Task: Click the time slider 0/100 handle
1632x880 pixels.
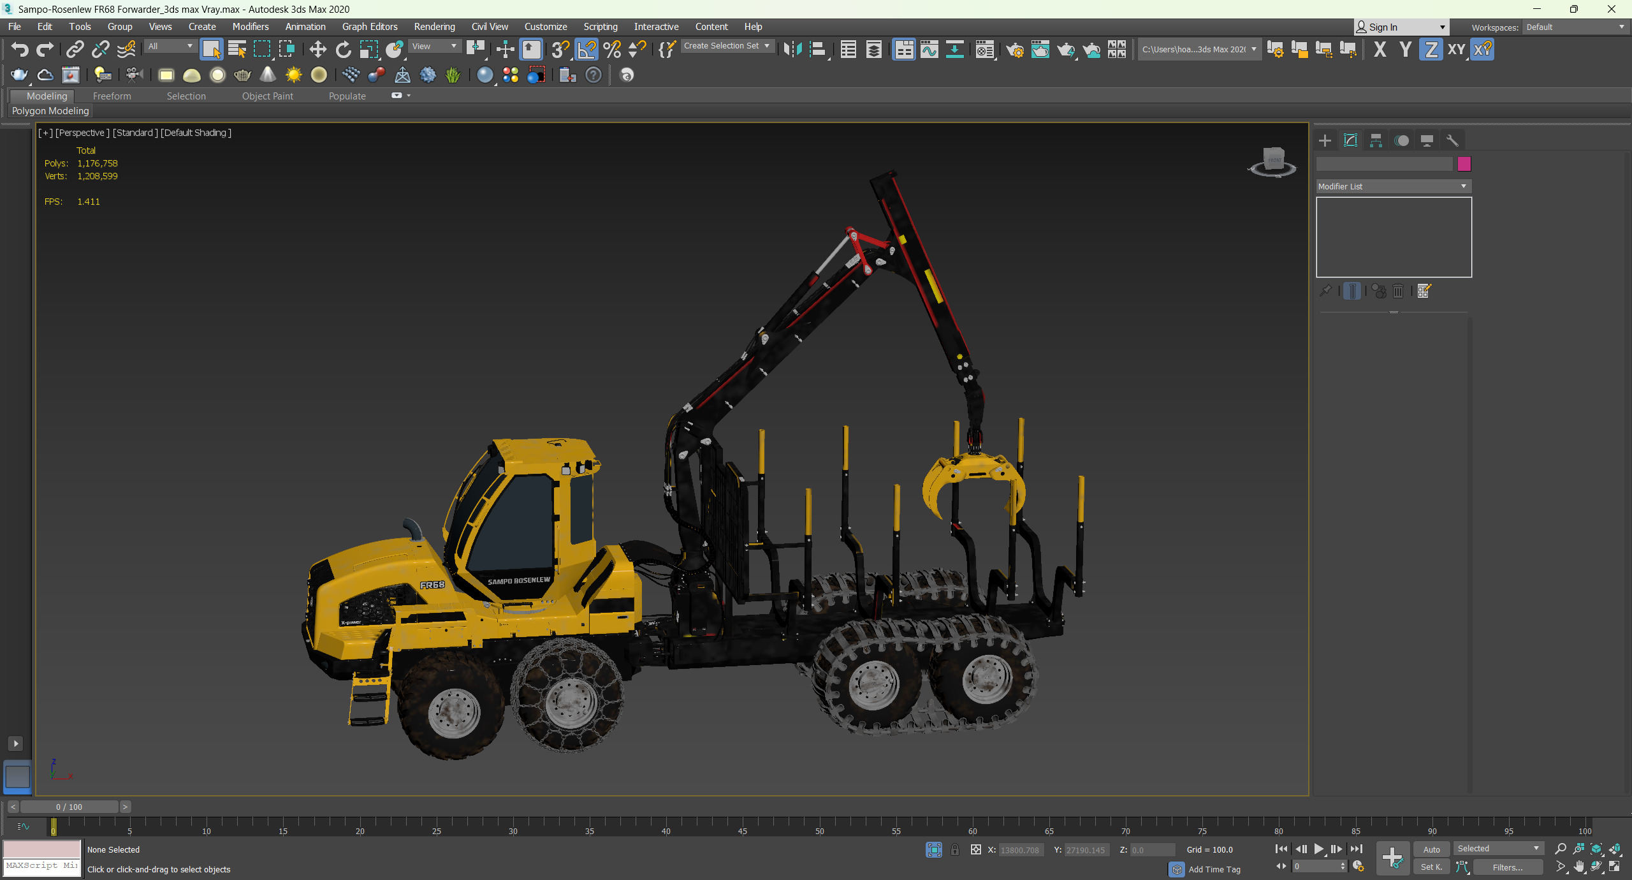Action: point(69,807)
